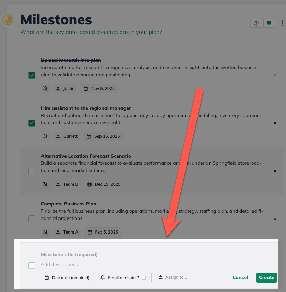The height and width of the screenshot is (292, 286).
Task: Click the bell icon on Hire assistant milestone
Action: pyautogui.click(x=45, y=136)
